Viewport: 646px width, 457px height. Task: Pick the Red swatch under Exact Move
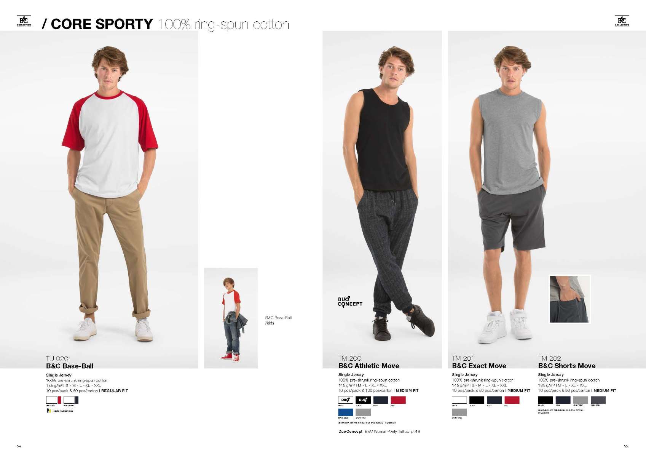pyautogui.click(x=512, y=400)
